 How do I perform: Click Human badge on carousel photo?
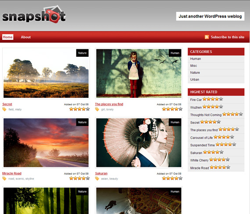tap(175, 192)
